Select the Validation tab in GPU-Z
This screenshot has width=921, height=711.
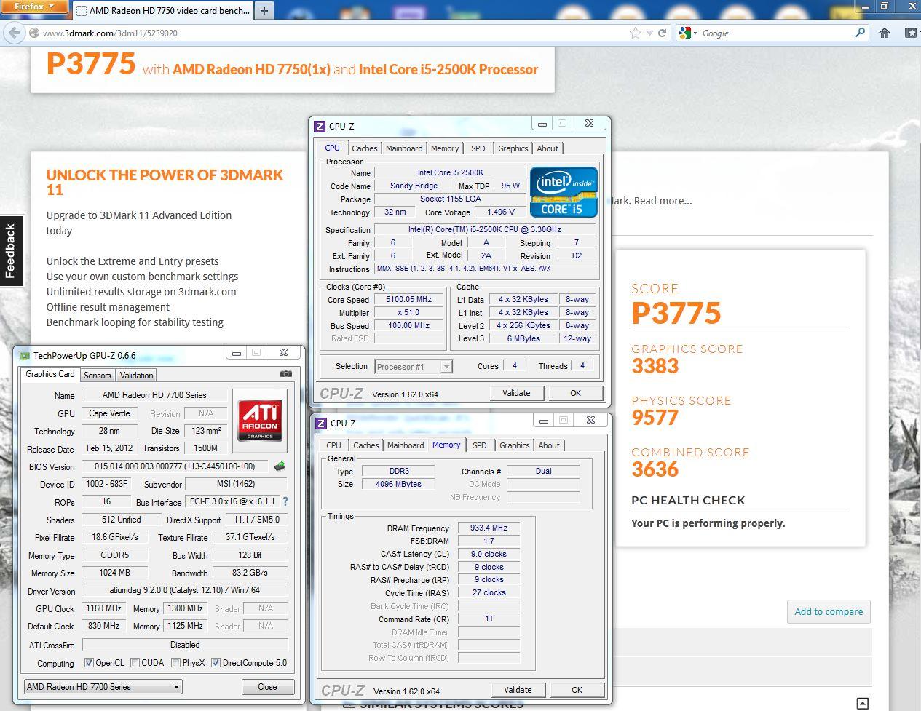[x=137, y=376]
